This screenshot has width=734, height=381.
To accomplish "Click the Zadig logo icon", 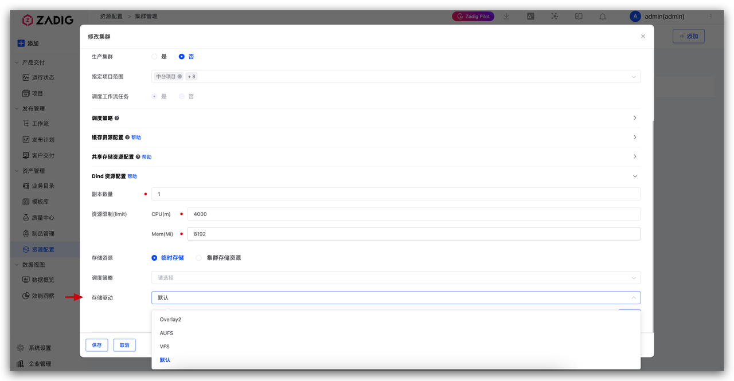I will [x=28, y=20].
